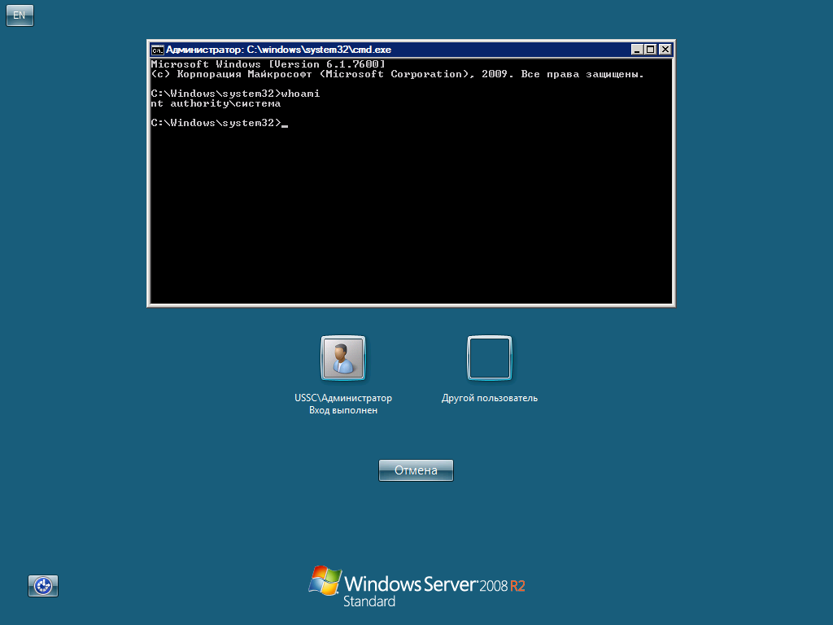Click the empty Другой пользователь avatar
Viewport: 833px width, 625px height.
489,357
